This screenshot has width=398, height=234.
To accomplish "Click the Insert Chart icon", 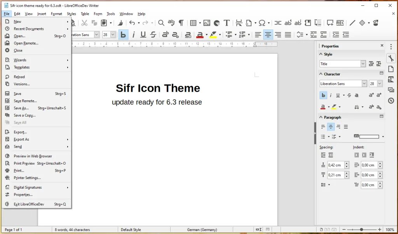I will [217, 23].
